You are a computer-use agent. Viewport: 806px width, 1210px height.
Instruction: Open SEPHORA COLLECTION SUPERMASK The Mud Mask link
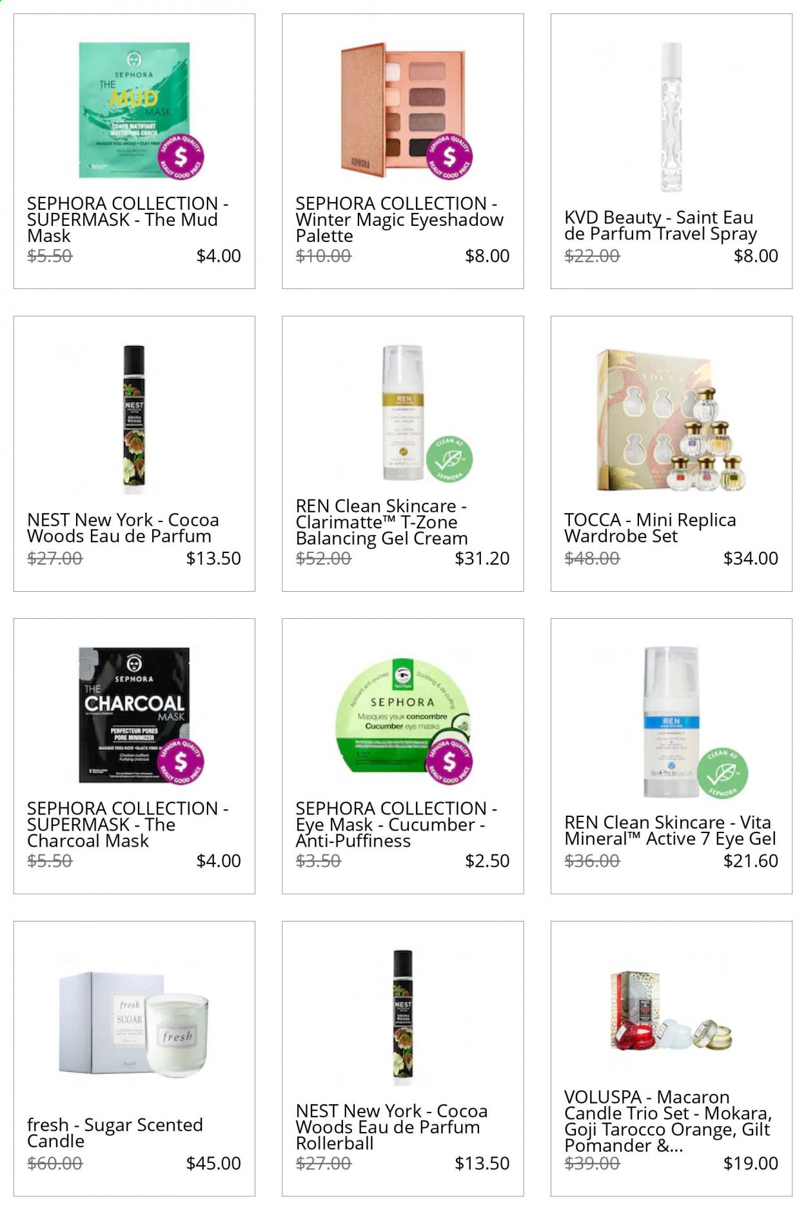128,219
